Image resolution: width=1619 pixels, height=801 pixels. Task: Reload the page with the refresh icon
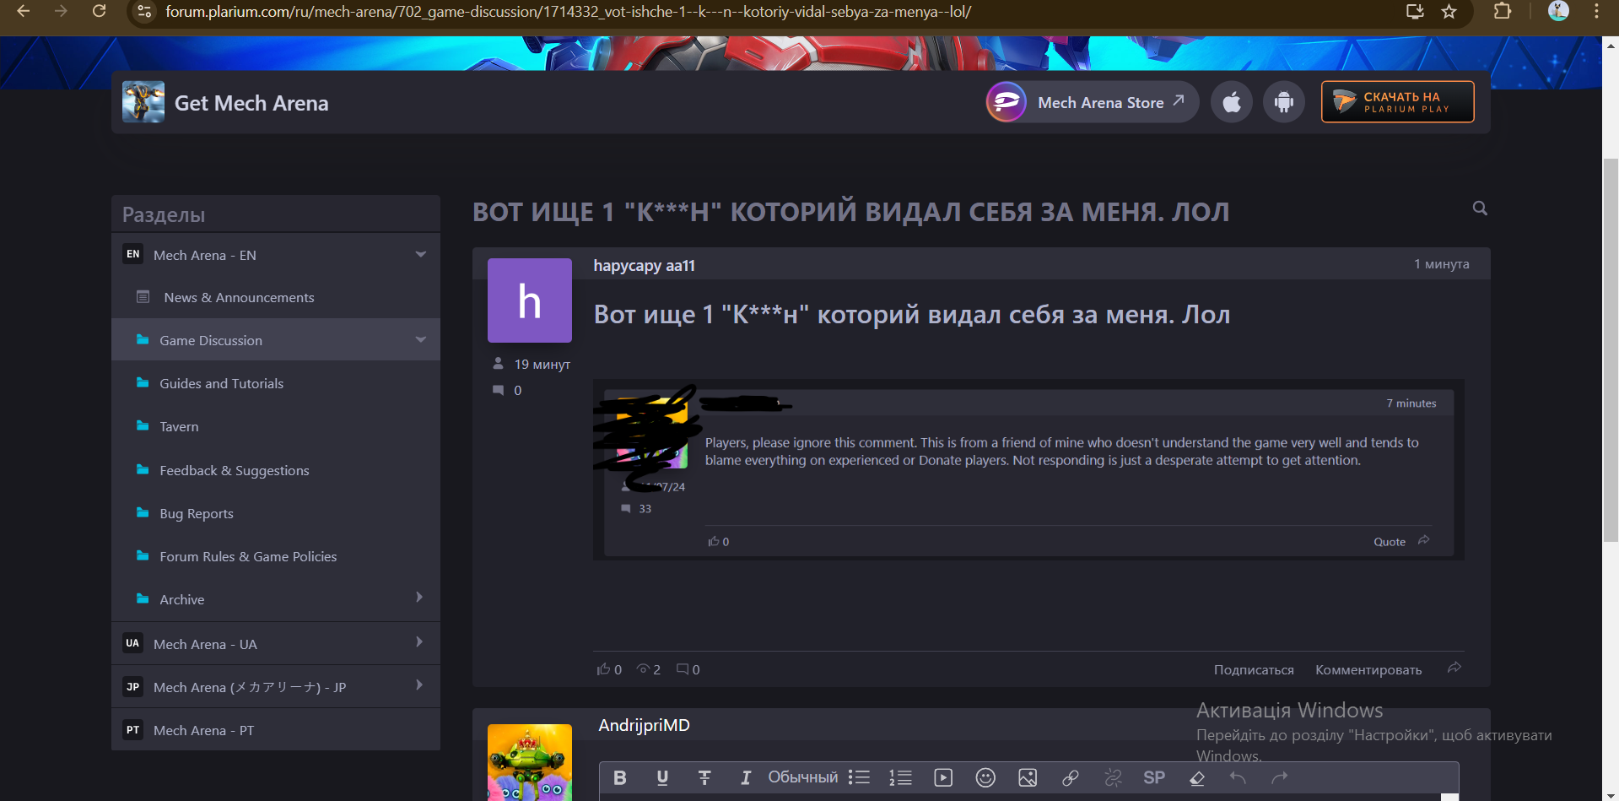pos(99,11)
